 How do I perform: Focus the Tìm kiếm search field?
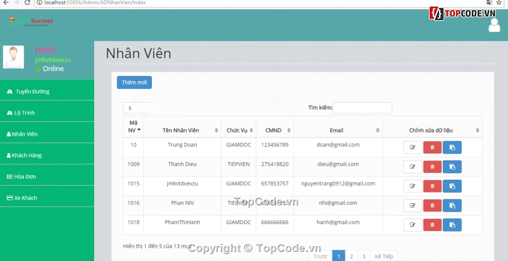(x=362, y=108)
